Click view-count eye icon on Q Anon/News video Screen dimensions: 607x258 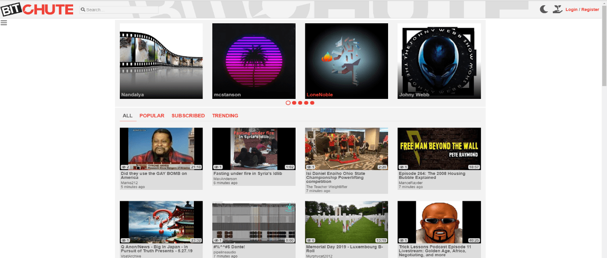[x=123, y=240]
